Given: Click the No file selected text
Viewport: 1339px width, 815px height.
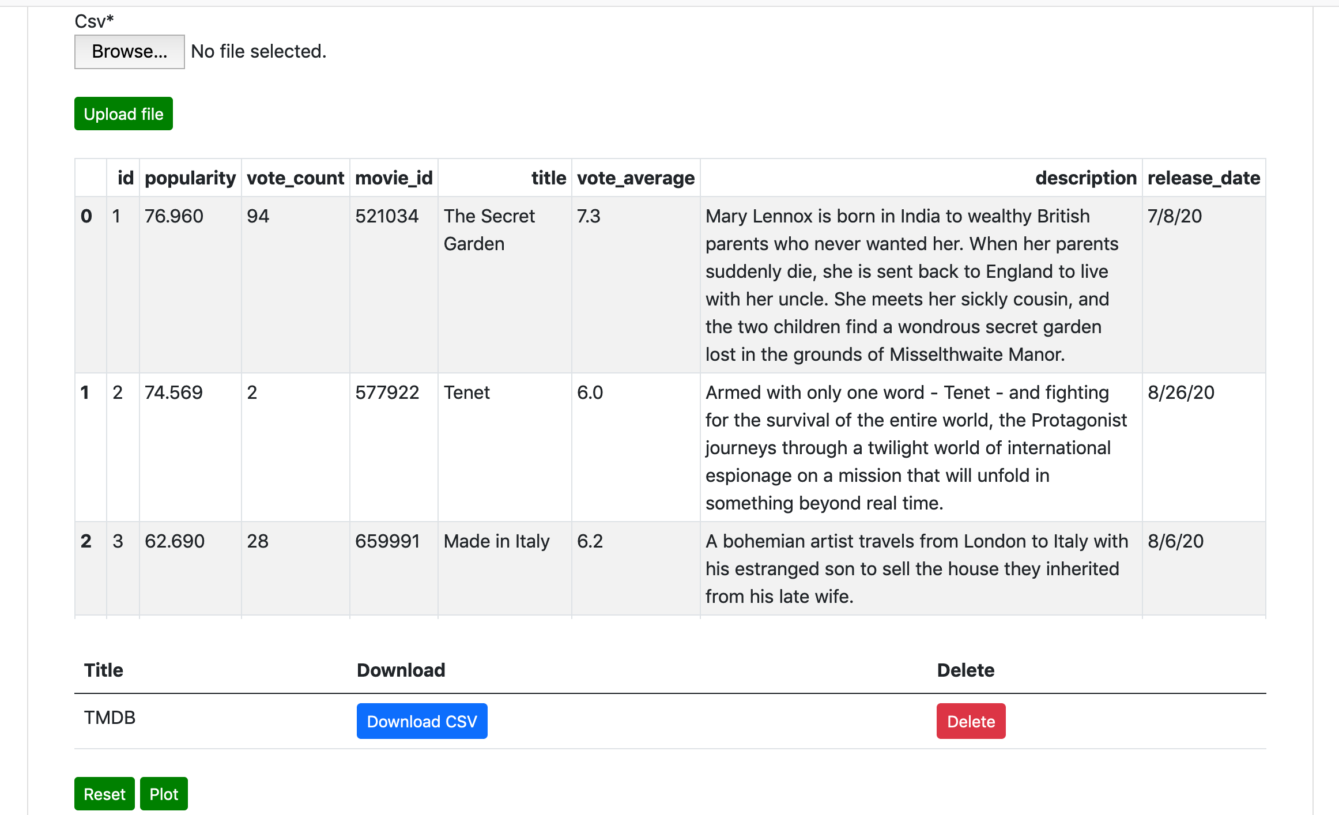Looking at the screenshot, I should click(x=258, y=52).
